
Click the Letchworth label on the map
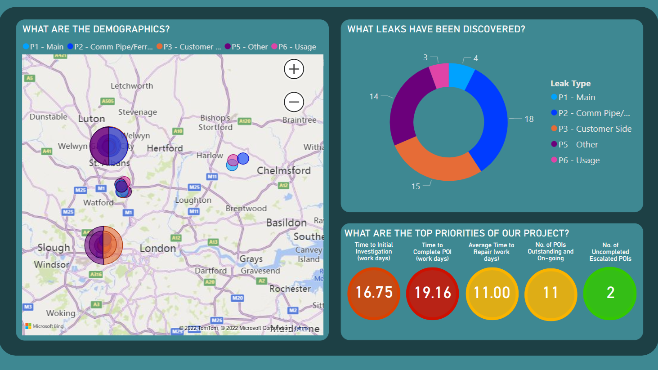tap(132, 86)
